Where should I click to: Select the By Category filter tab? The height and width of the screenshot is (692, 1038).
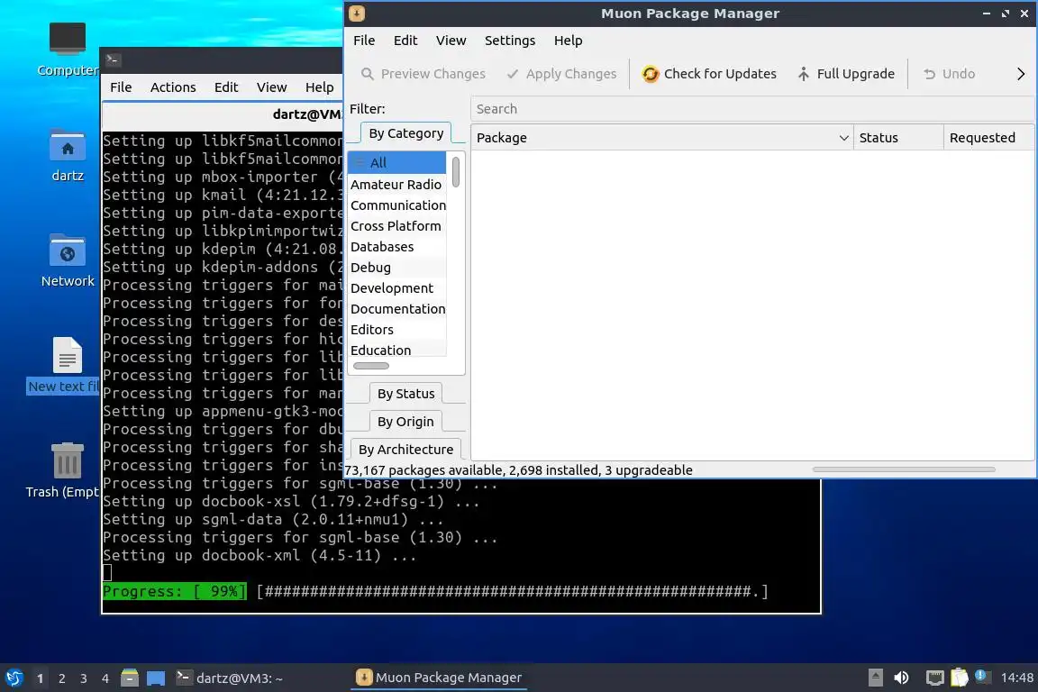coord(405,133)
